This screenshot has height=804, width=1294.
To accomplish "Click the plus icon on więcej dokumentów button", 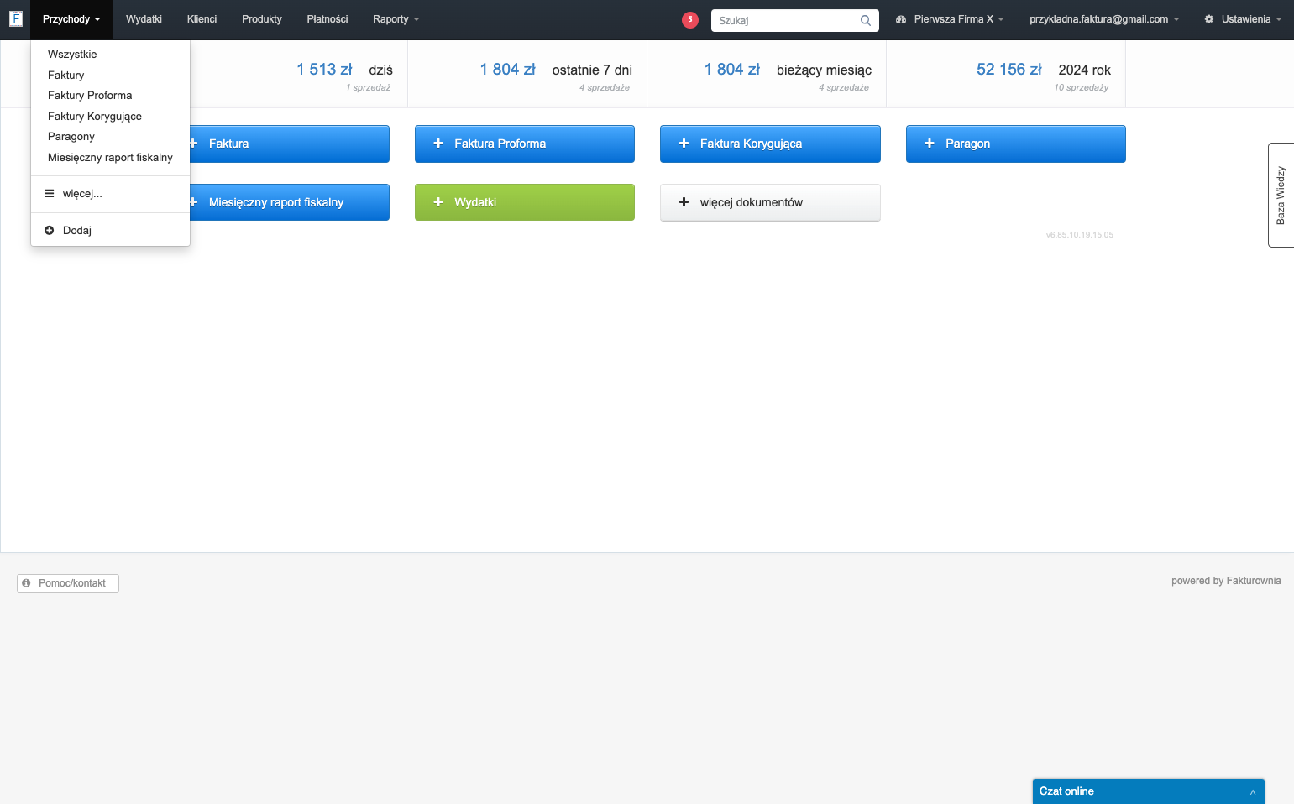I will 684,202.
